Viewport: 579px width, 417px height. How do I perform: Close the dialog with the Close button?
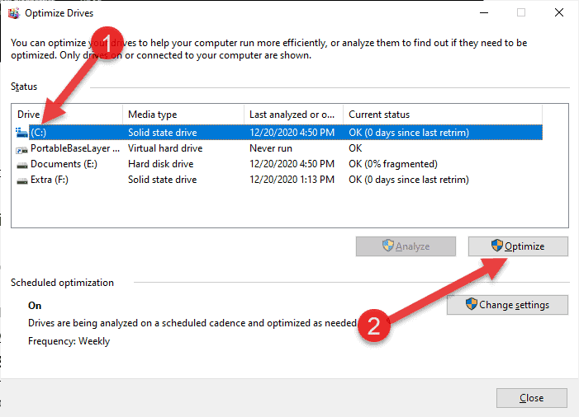point(532,398)
